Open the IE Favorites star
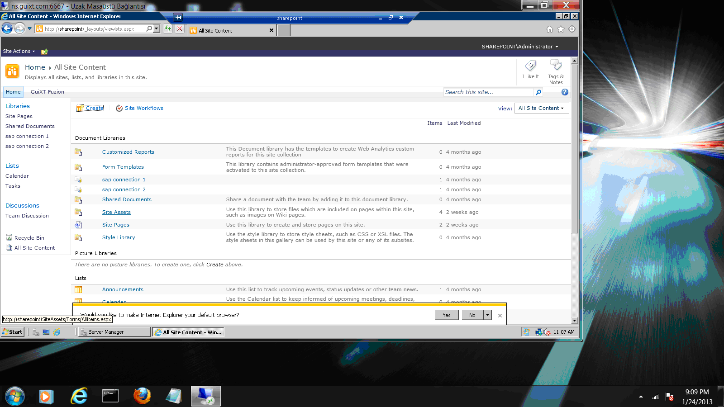The image size is (724, 407). pyautogui.click(x=561, y=29)
